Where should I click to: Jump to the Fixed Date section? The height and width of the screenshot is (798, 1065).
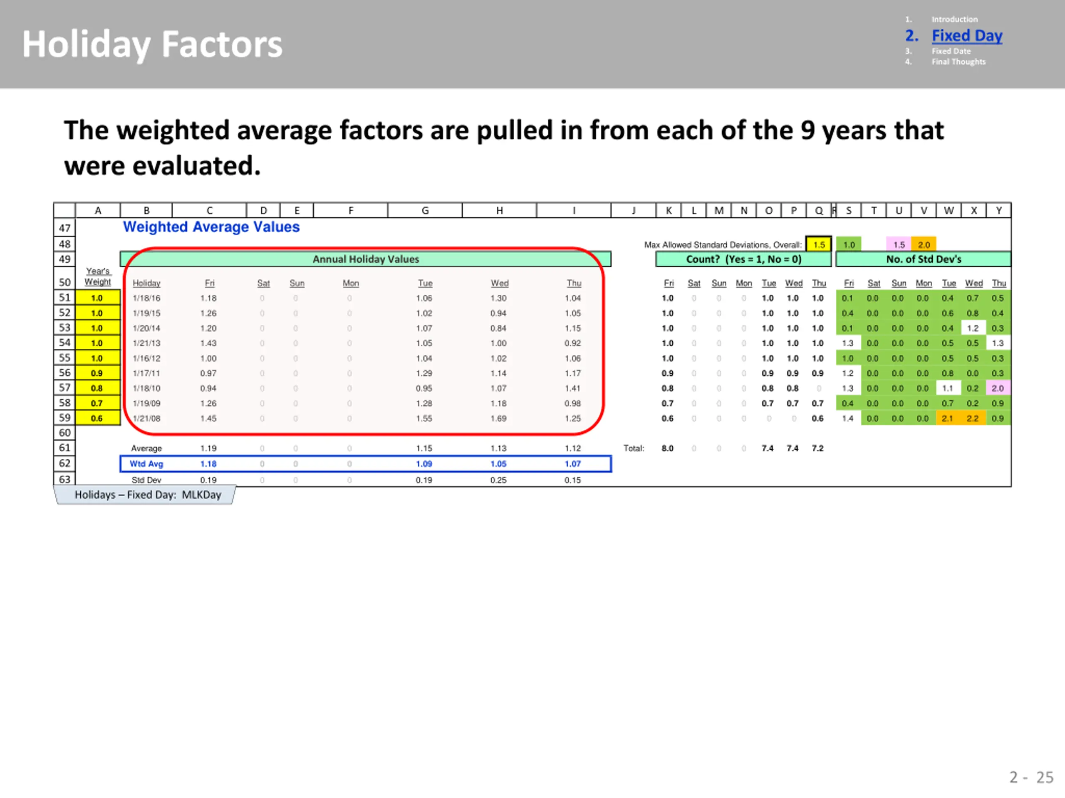point(951,51)
